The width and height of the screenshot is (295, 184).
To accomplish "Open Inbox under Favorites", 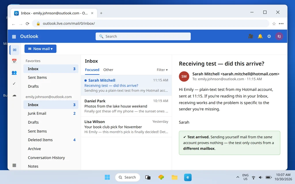I will pyautogui.click(x=51, y=69).
